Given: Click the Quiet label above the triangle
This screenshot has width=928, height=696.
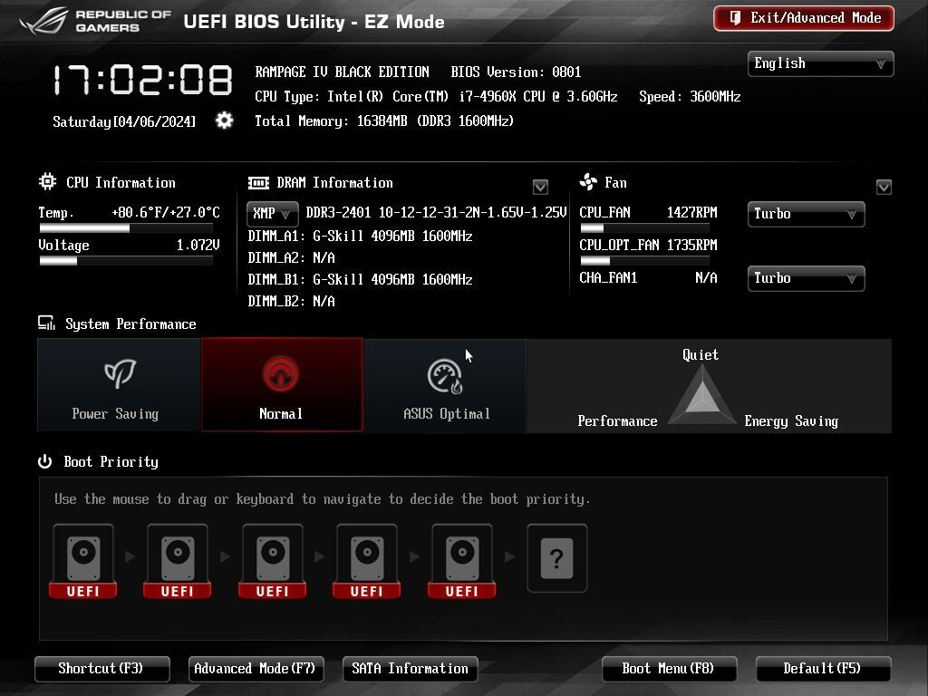Looking at the screenshot, I should coord(701,354).
